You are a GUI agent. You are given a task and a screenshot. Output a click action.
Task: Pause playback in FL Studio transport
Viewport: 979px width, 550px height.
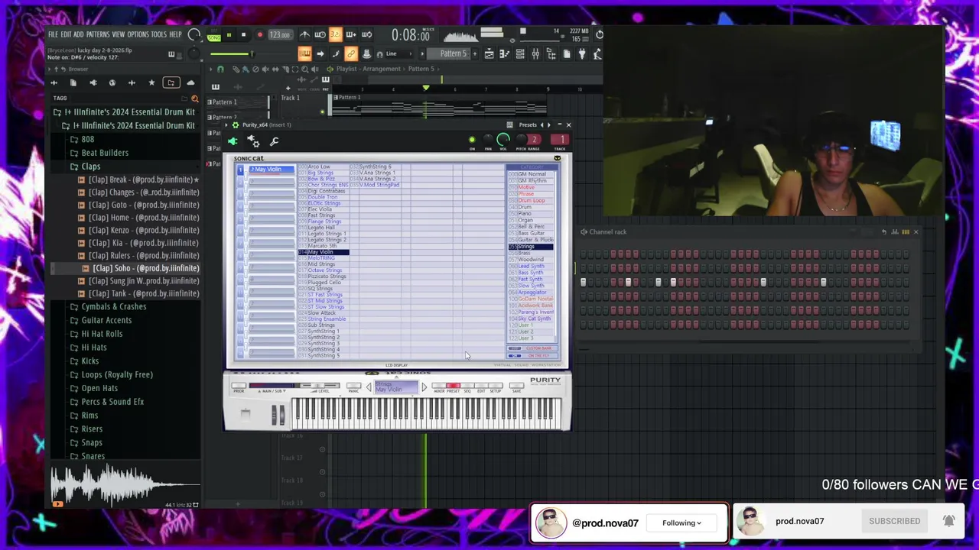pyautogui.click(x=229, y=35)
